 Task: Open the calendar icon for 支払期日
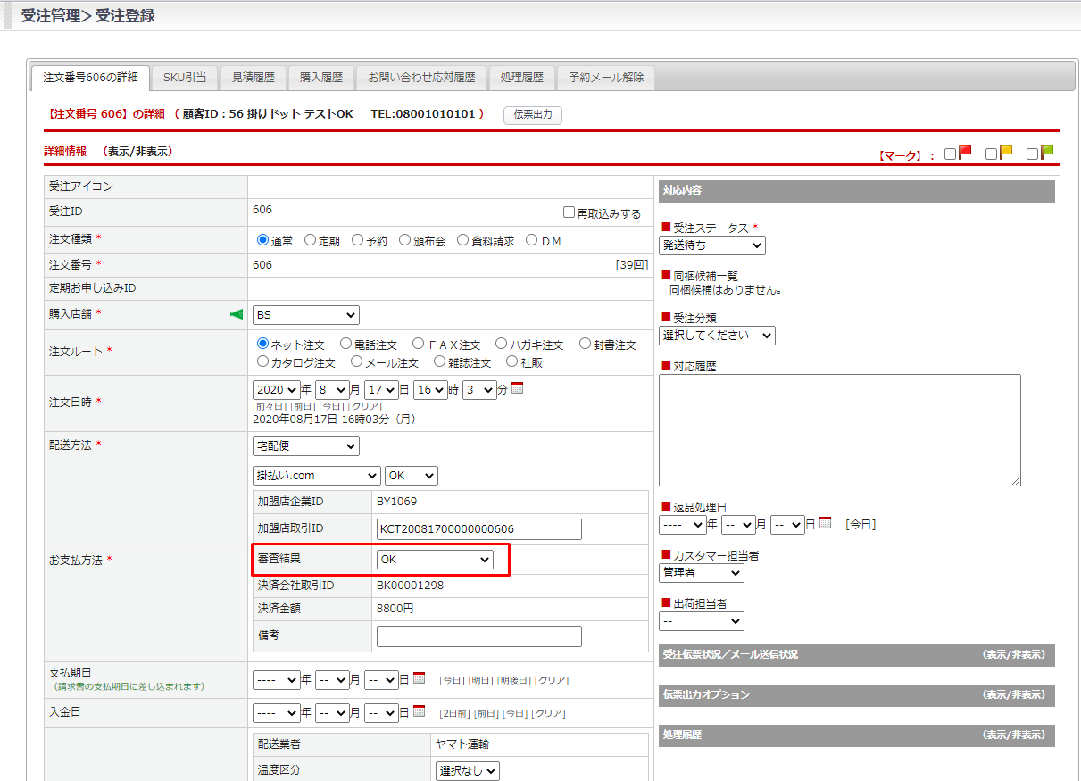point(420,678)
